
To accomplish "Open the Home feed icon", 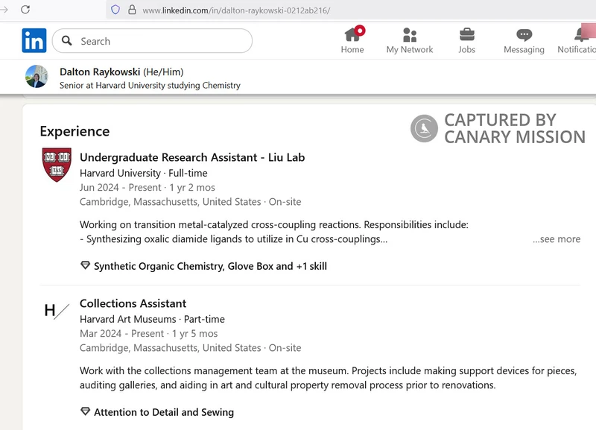I will click(352, 34).
